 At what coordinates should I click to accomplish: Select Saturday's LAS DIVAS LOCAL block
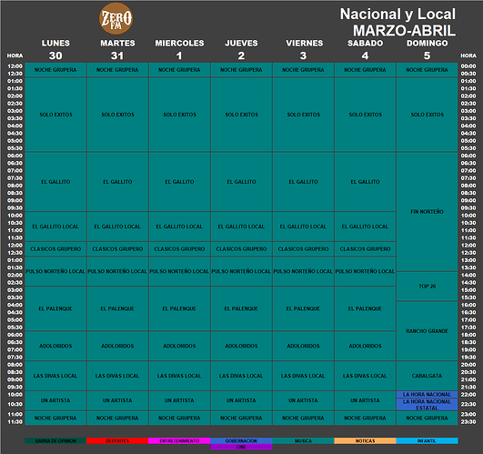pos(365,376)
